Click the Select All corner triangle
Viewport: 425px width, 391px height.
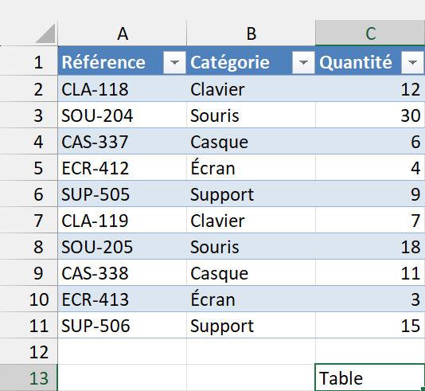click(x=45, y=33)
